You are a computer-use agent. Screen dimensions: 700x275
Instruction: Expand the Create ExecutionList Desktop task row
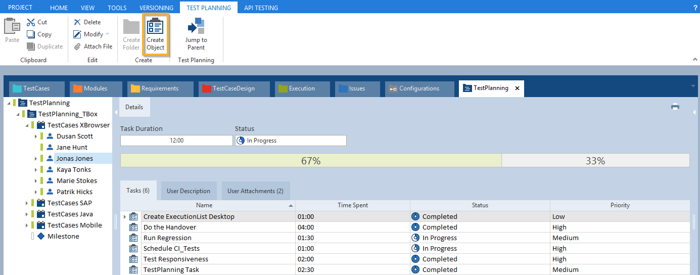coord(125,217)
